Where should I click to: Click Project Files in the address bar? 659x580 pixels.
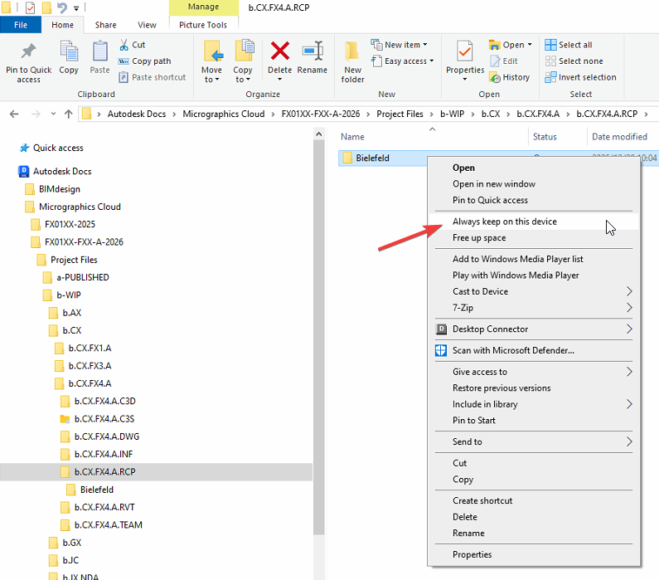coord(400,114)
